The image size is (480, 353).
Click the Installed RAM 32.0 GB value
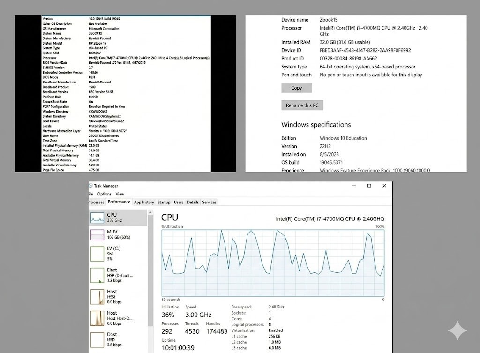[x=345, y=42]
